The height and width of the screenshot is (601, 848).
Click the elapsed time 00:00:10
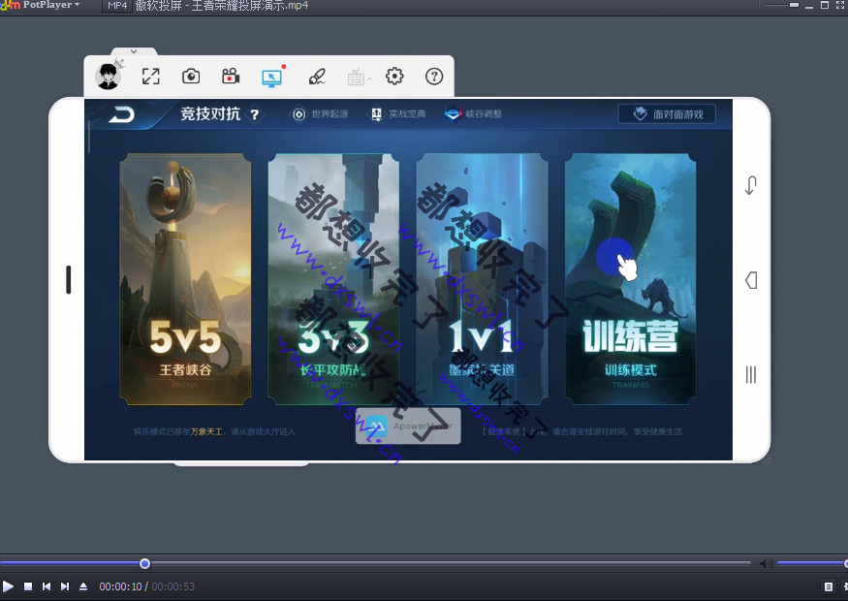tap(120, 586)
